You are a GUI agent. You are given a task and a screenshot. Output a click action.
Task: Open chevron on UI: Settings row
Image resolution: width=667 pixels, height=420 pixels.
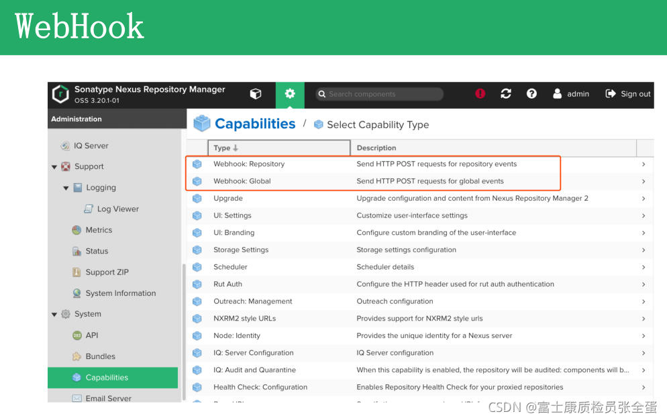click(644, 216)
